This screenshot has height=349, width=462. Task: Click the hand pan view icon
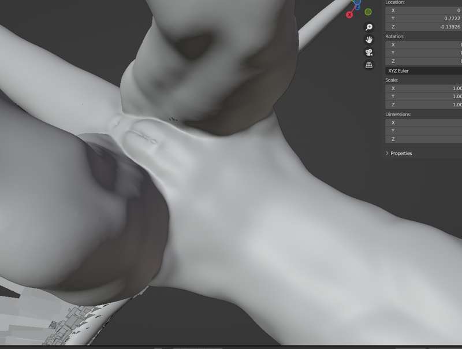[369, 40]
